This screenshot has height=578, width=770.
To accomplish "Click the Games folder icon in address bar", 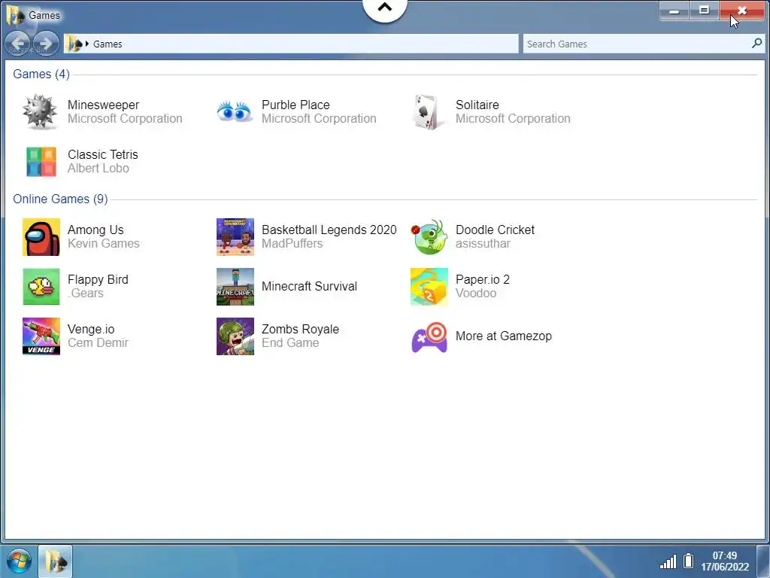I will tap(74, 44).
